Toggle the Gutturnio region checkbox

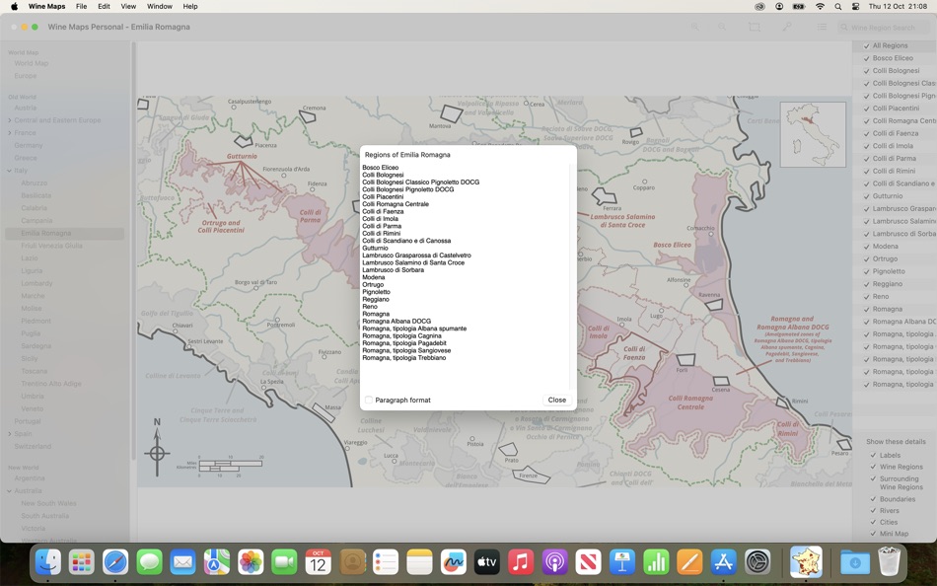coord(867,196)
